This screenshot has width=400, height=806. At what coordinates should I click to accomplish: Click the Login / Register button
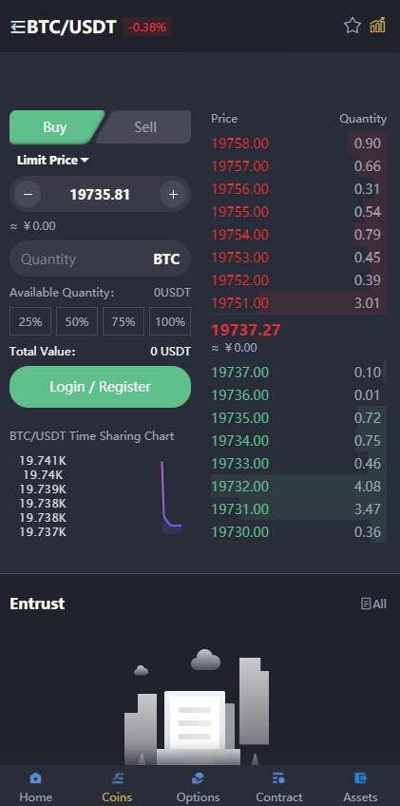click(101, 387)
